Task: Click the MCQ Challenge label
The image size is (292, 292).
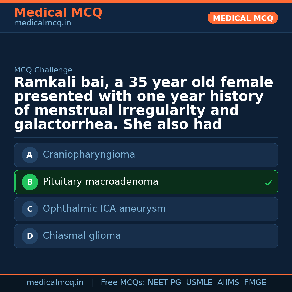Action: [43, 70]
